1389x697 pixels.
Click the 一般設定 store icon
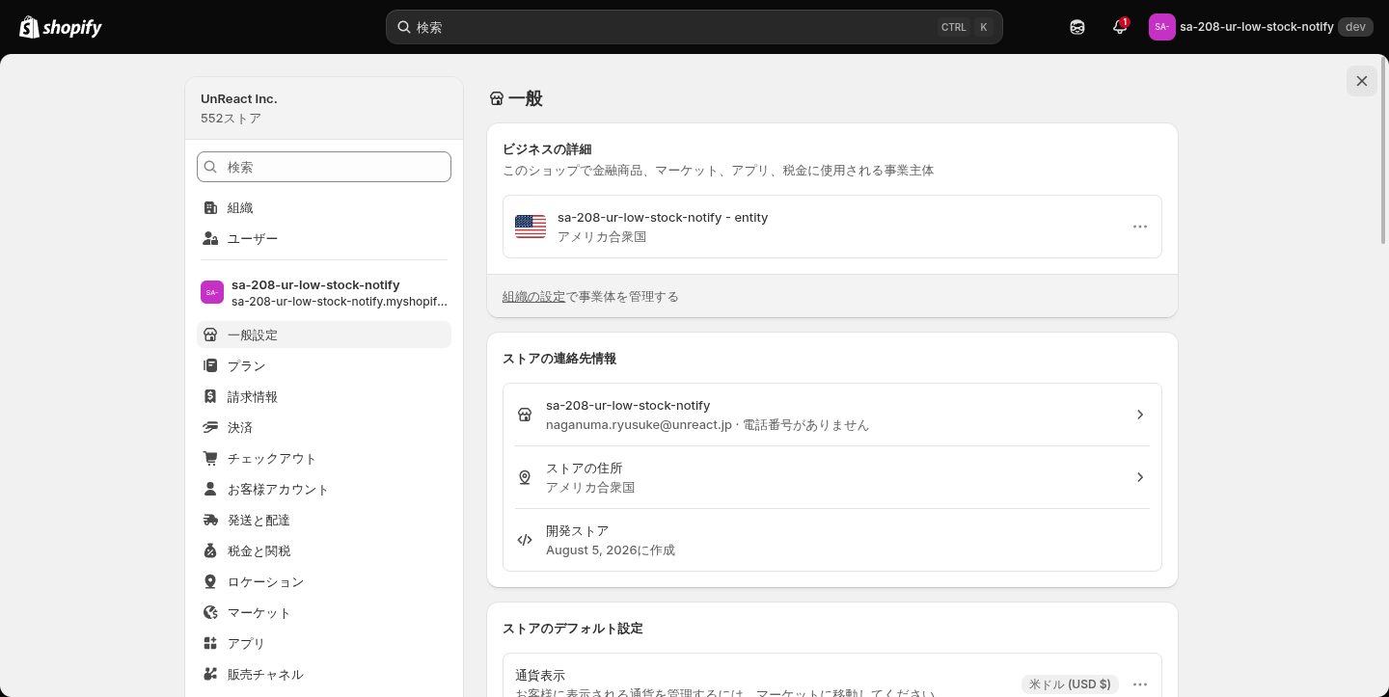[x=210, y=335]
